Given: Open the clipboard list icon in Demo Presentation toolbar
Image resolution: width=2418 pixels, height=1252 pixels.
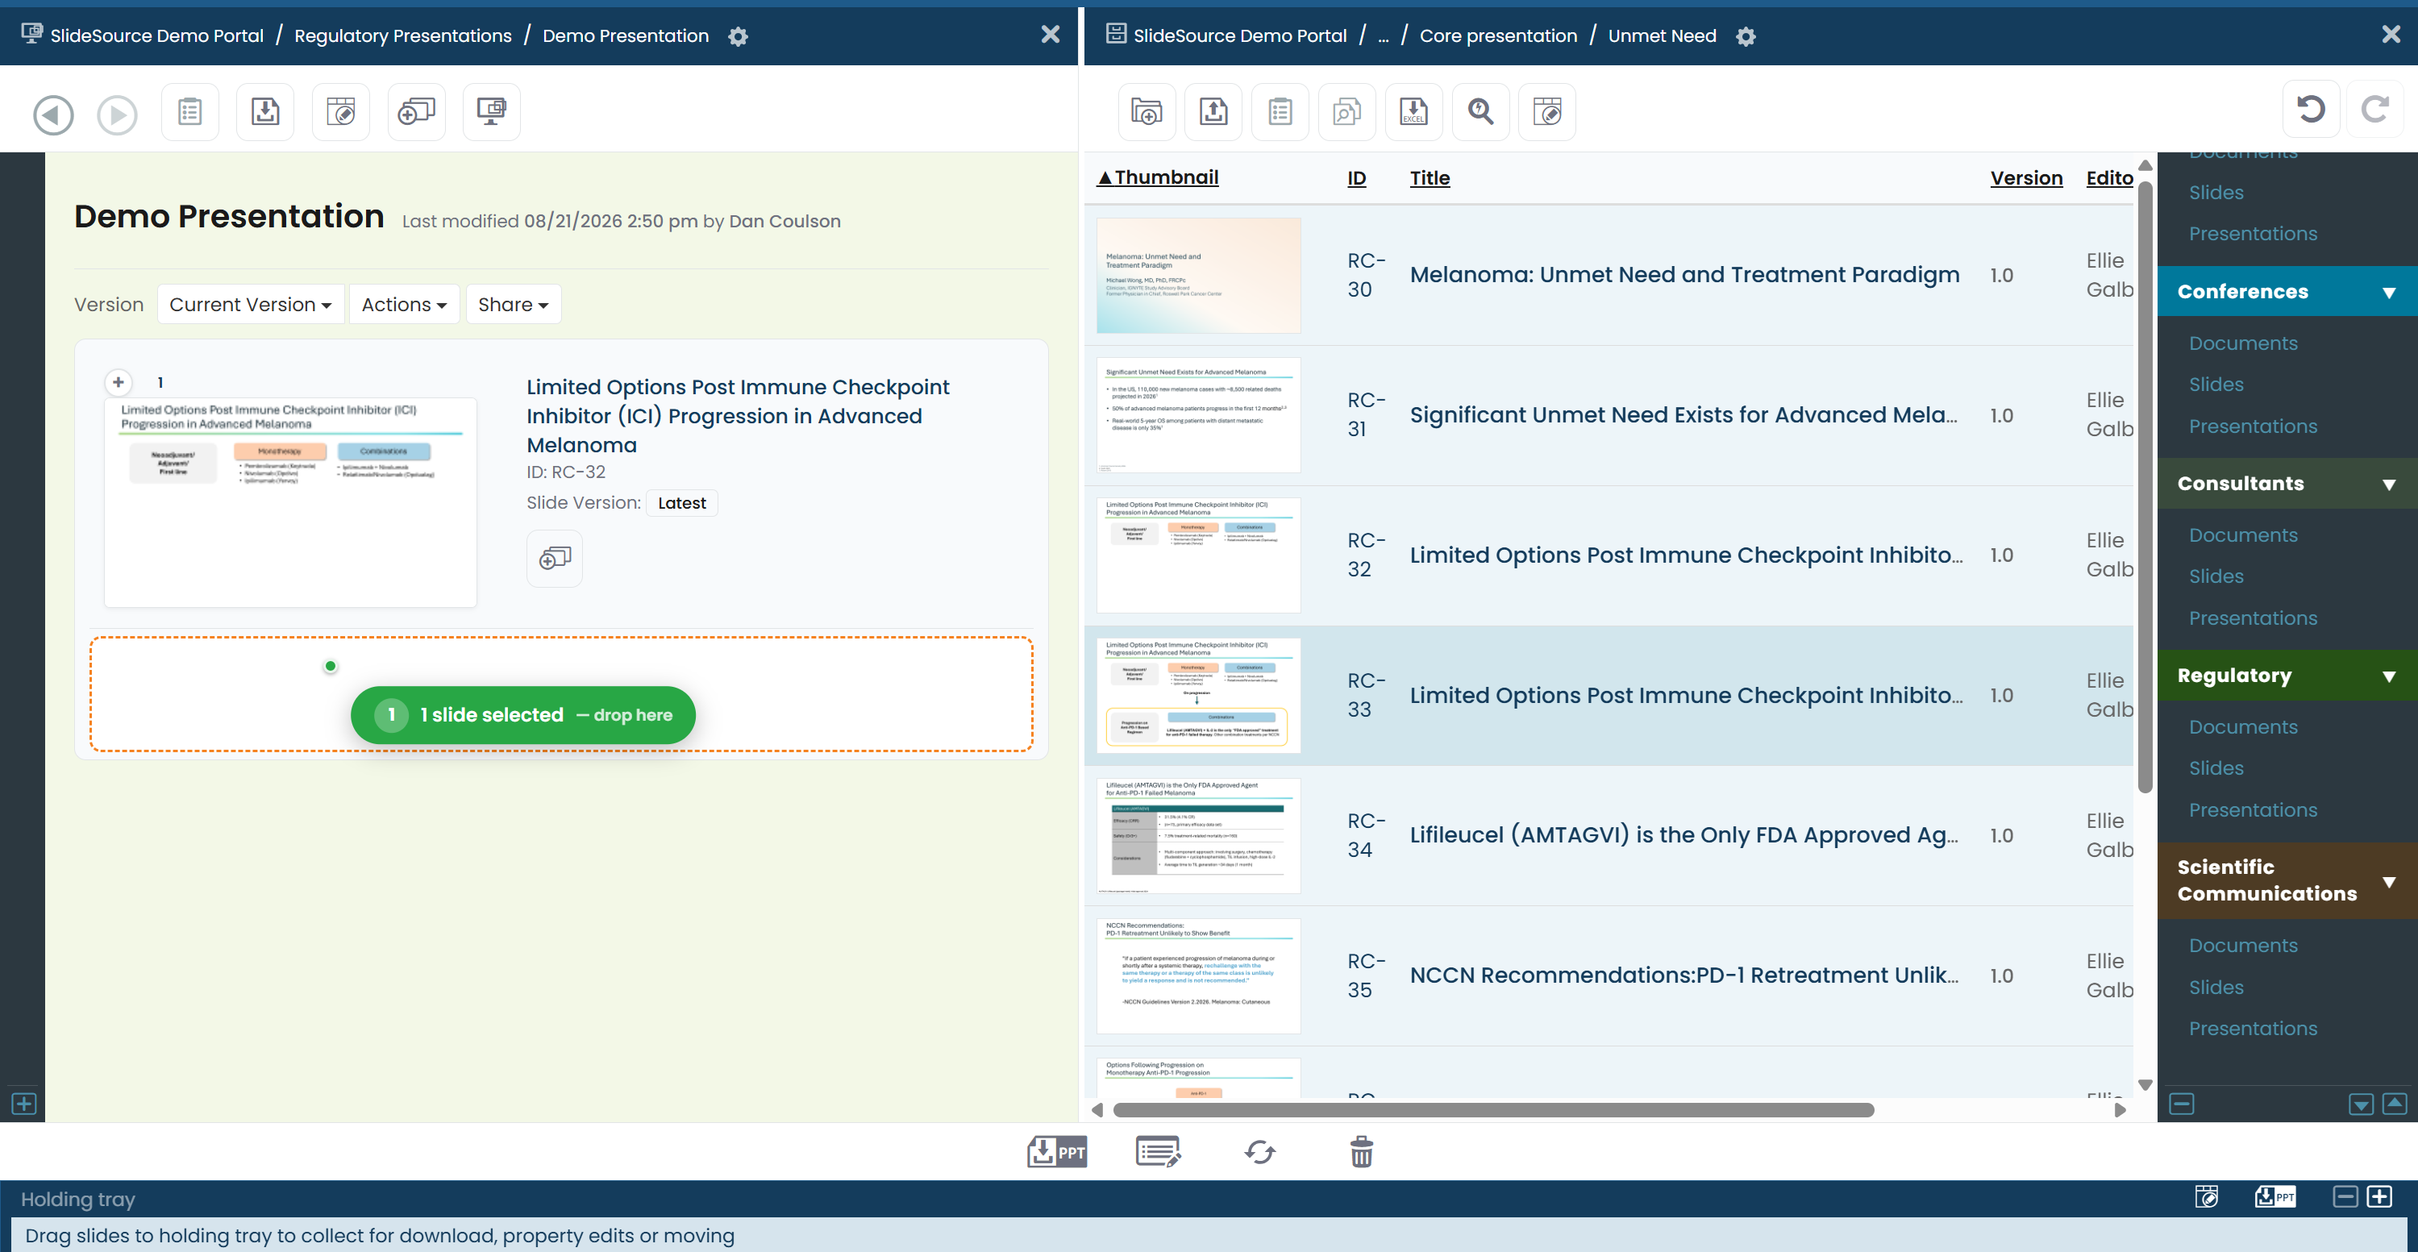Looking at the screenshot, I should click(189, 112).
